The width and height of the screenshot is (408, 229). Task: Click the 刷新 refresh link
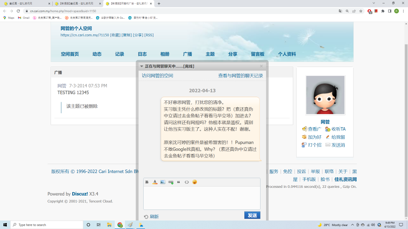[151, 217]
